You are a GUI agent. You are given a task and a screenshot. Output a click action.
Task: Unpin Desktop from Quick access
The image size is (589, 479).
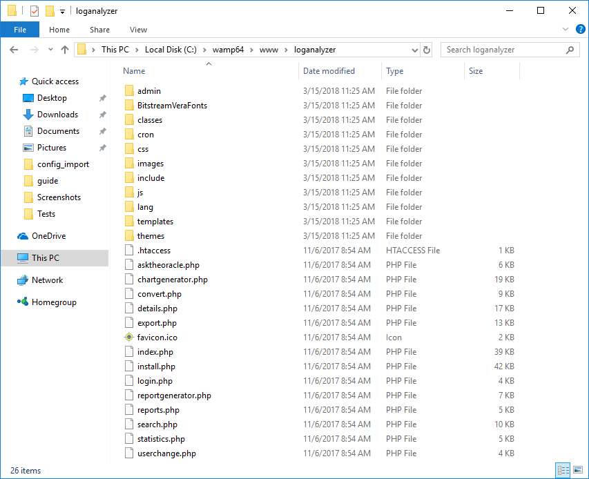point(103,98)
